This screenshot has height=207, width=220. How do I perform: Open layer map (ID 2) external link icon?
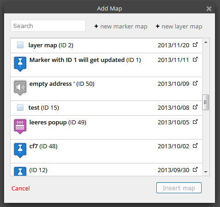(195, 45)
